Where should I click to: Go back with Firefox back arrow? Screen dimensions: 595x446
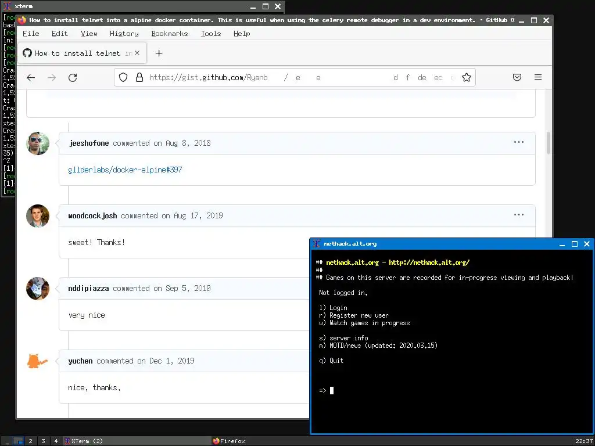point(31,78)
